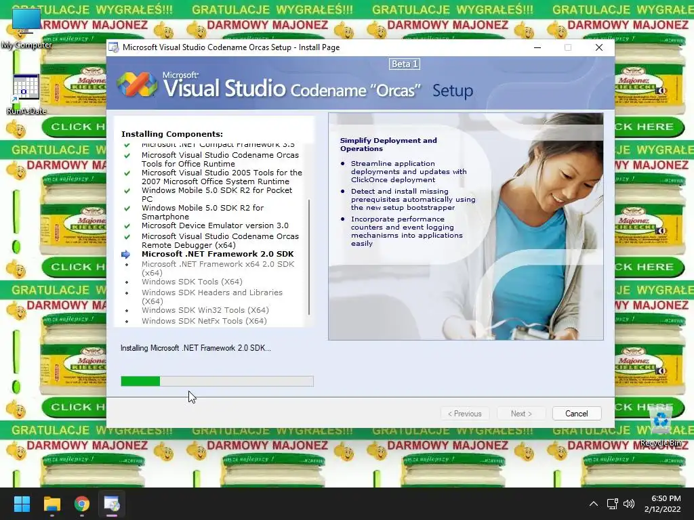Screen dimensions: 694x520
Task: Click checkmark beside Microsoft Device Emulator version 3.0
Action: pos(127,226)
